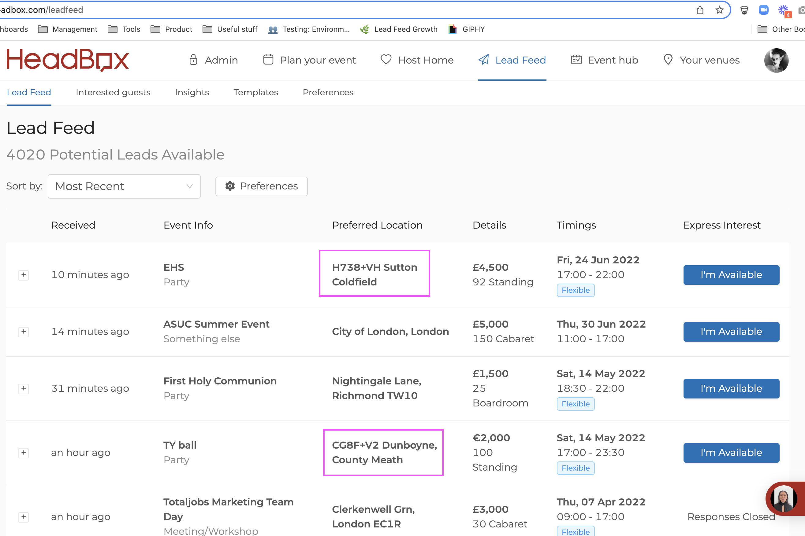Expand the ASUC Summer Event row
Screen dimensions: 805x536
(x=23, y=332)
